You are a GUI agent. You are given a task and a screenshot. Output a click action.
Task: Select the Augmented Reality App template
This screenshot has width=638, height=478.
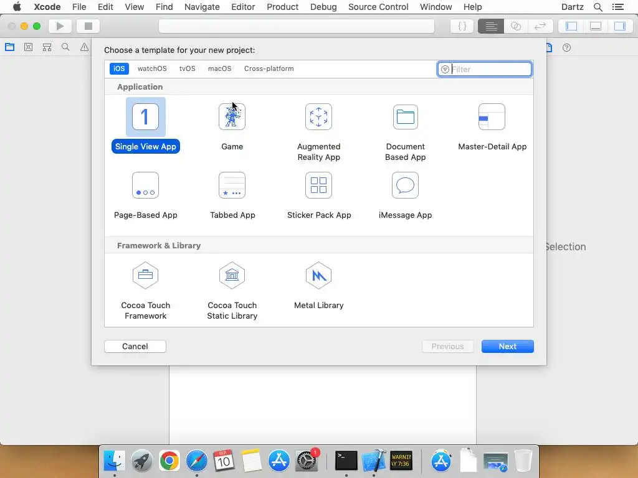(318, 132)
